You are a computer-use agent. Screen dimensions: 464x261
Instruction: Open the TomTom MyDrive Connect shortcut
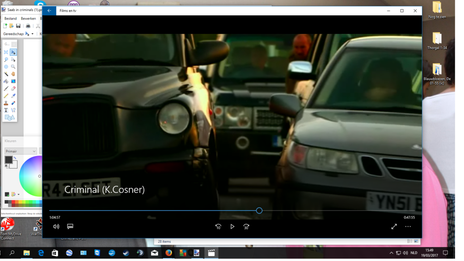point(8,229)
